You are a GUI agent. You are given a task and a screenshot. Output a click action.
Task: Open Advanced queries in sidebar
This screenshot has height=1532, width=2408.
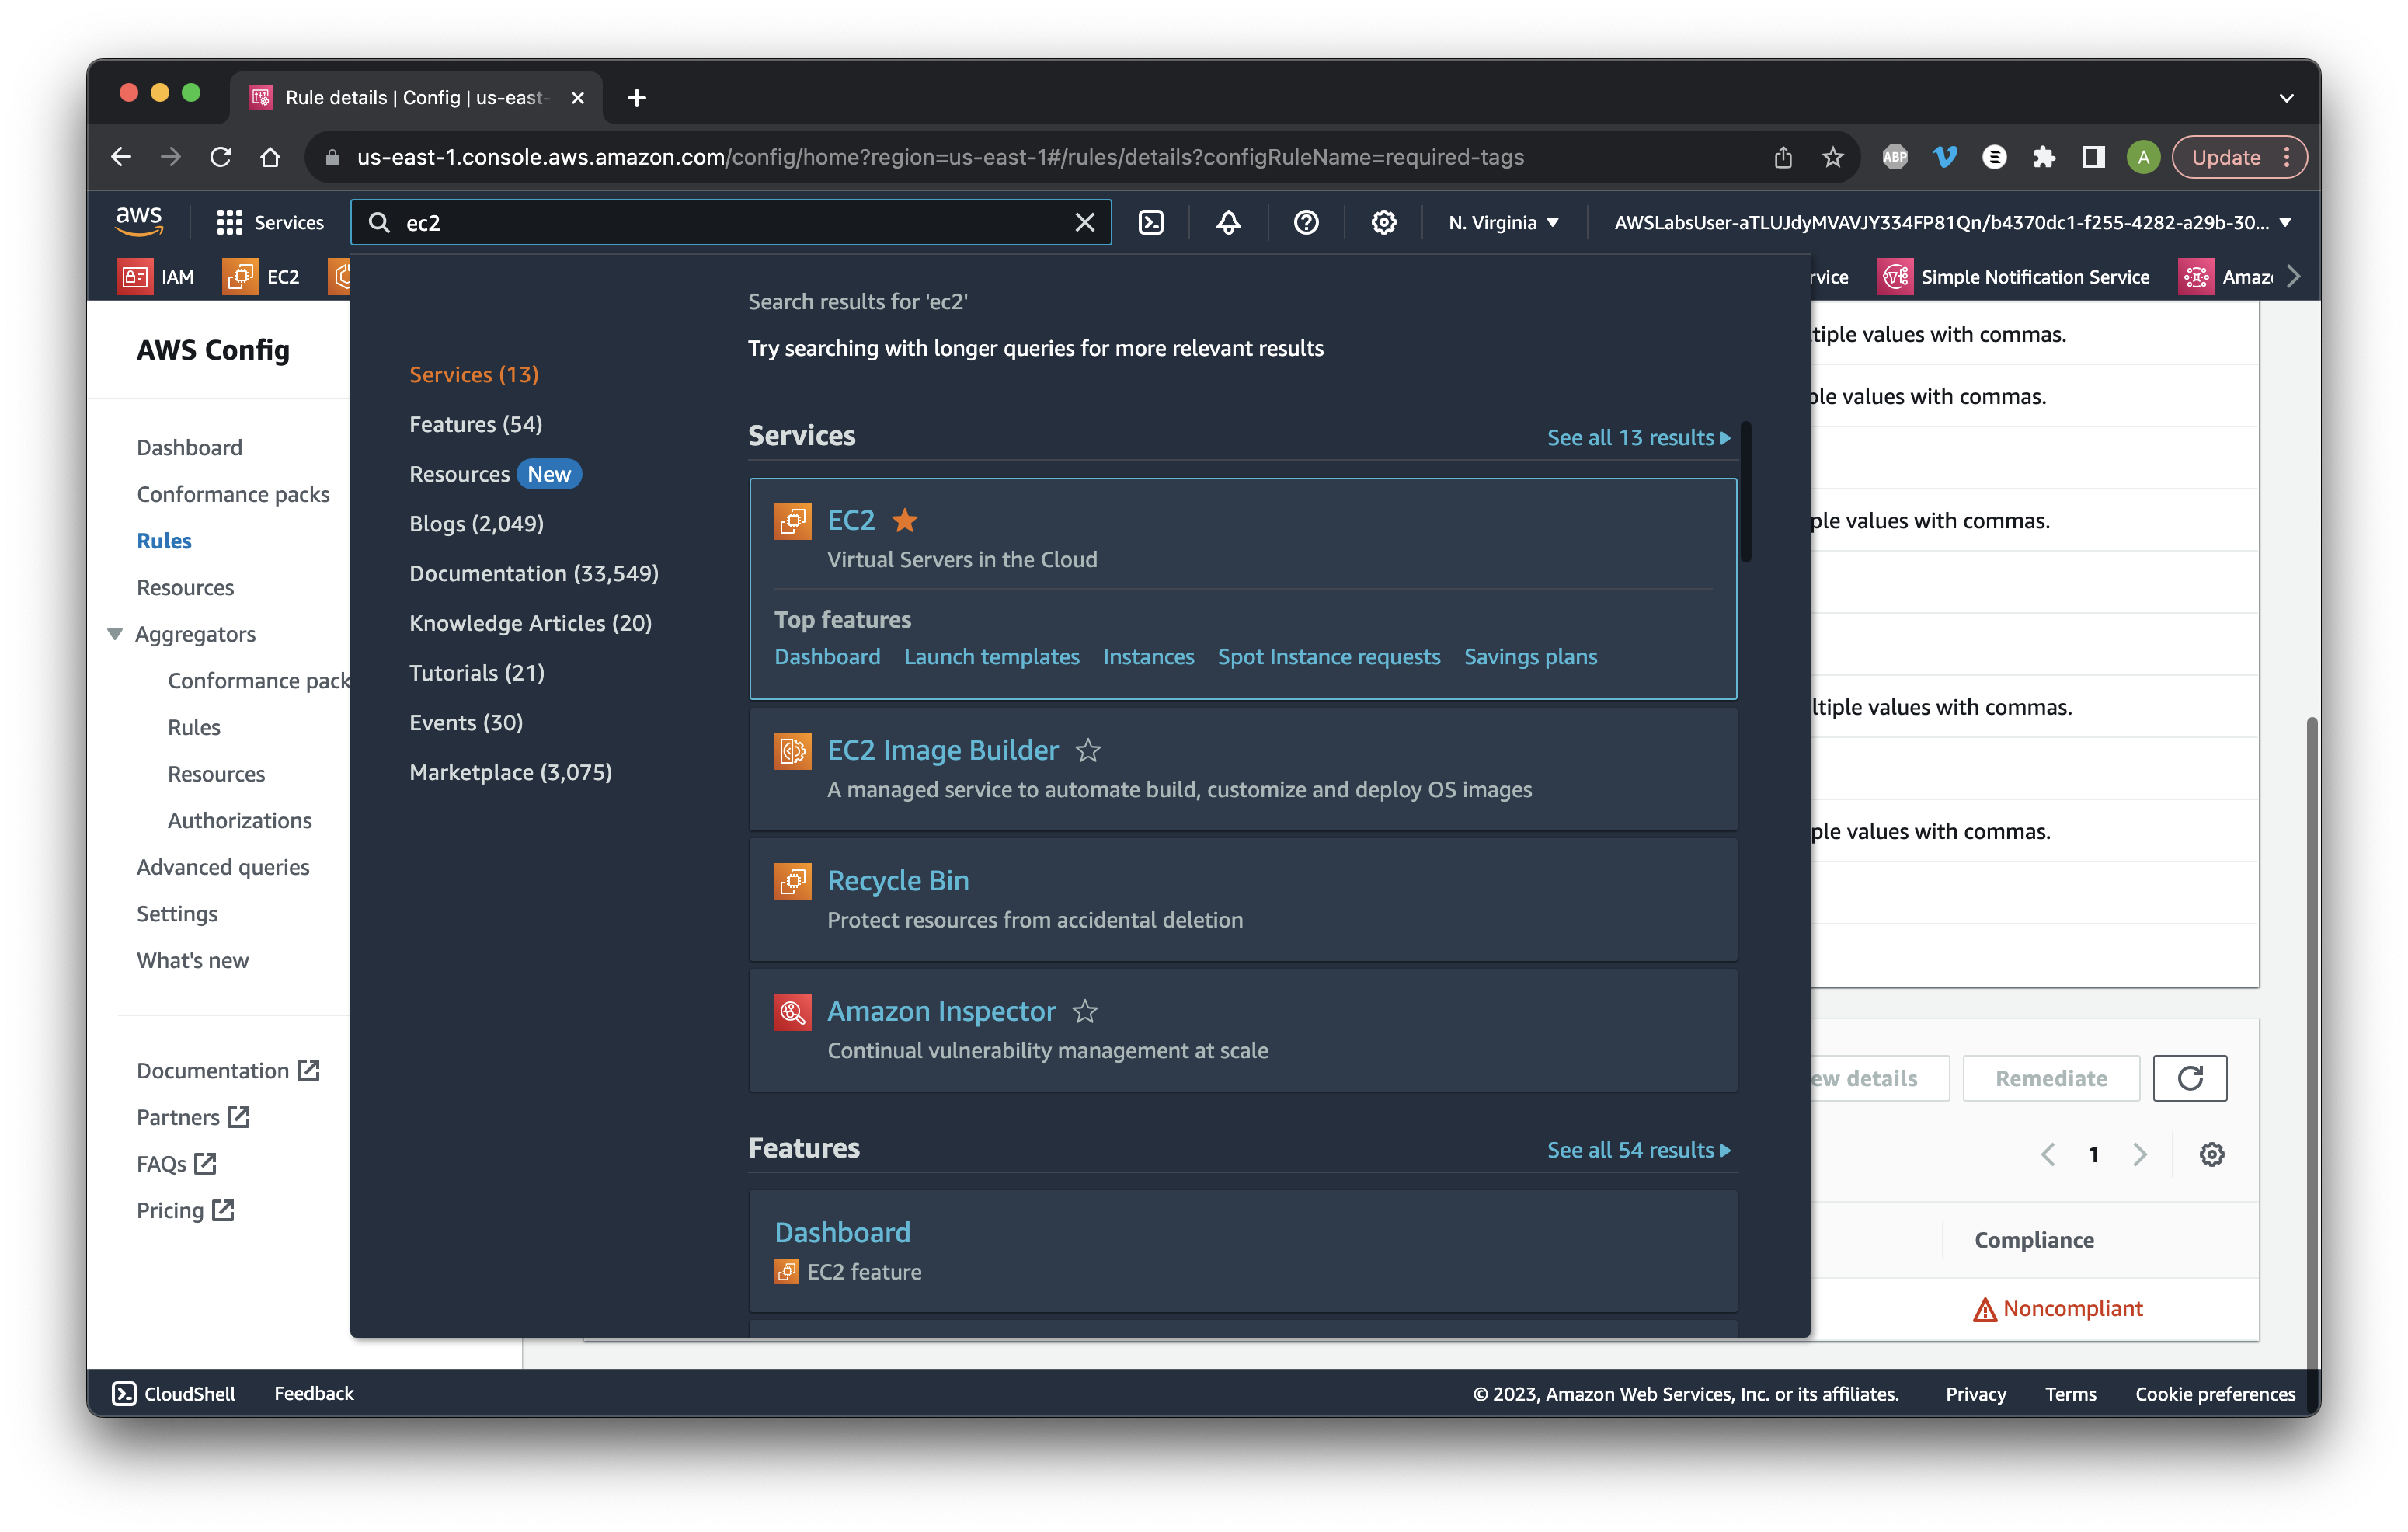(223, 867)
